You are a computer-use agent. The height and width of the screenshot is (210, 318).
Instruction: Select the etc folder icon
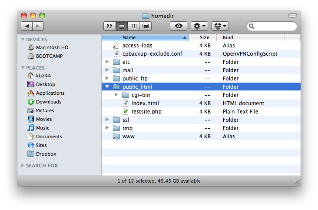pyautogui.click(x=116, y=62)
